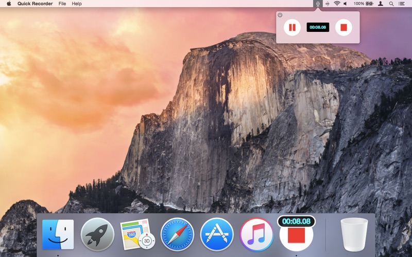The image size is (412, 257).
Task: Open Notification Center list icon
Action: coord(402,4)
